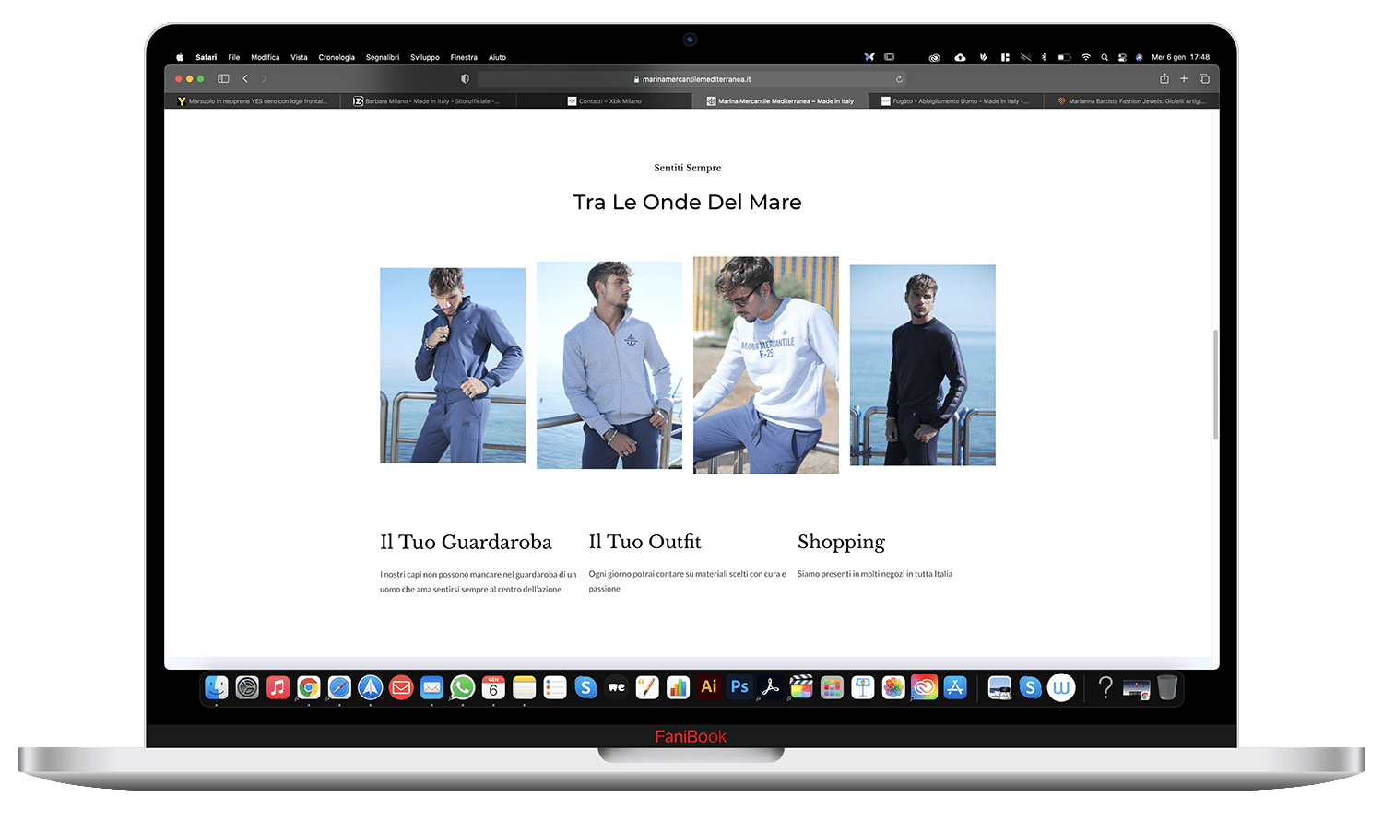Open the Aiuto menu
The height and width of the screenshot is (820, 1383).
497,57
